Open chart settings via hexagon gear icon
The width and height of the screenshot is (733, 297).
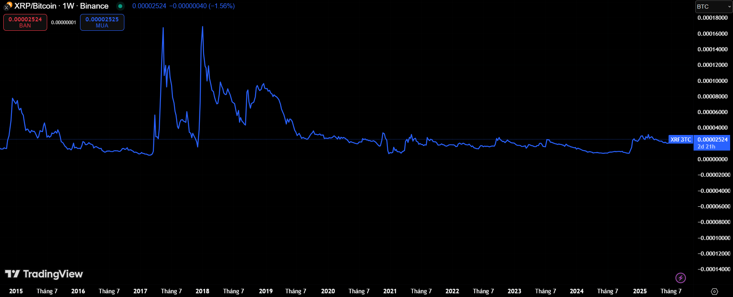pos(714,291)
